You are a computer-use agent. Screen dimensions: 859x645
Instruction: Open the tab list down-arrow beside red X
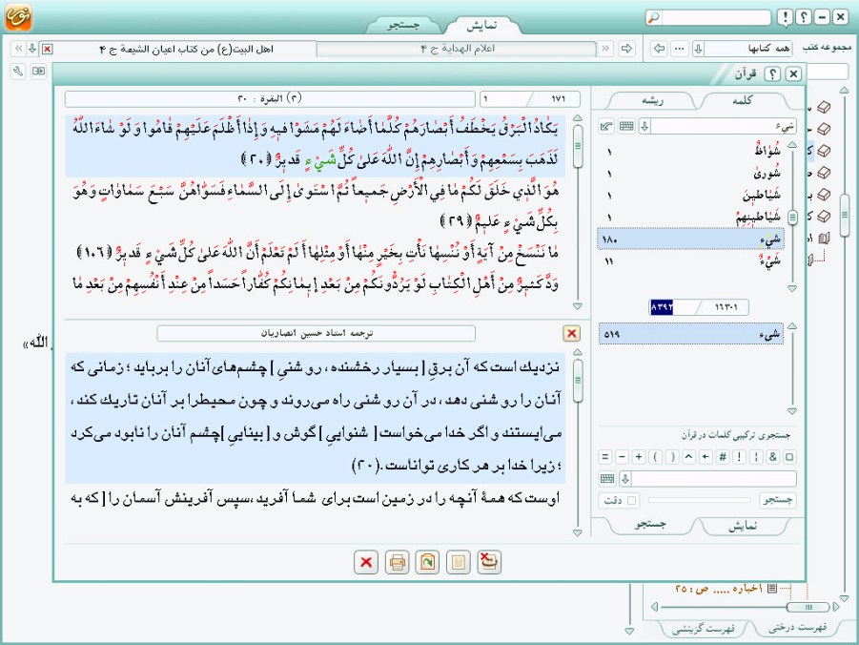point(32,49)
